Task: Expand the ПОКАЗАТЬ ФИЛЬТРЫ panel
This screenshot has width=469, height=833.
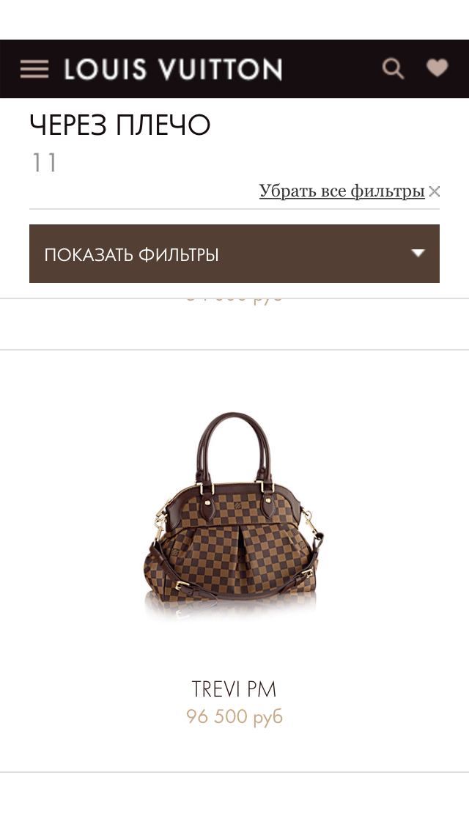Action: tap(234, 254)
